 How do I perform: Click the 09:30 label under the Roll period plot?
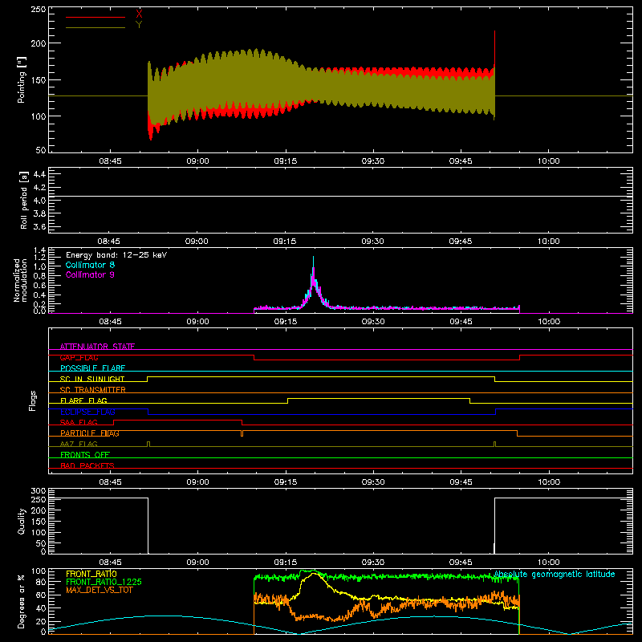[x=372, y=242]
